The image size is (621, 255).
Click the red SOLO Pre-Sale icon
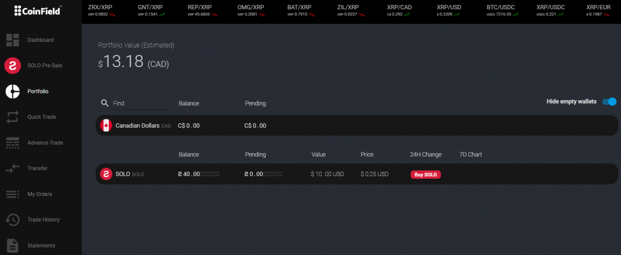13,66
